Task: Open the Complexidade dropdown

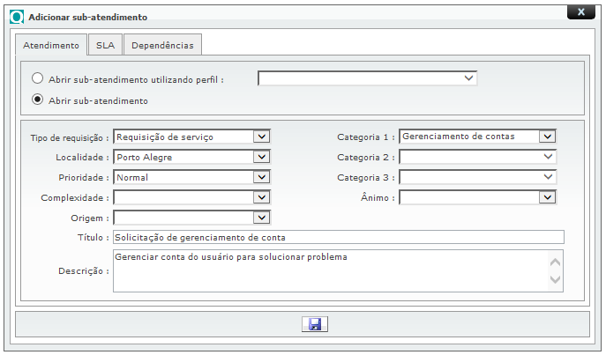Action: point(191,197)
